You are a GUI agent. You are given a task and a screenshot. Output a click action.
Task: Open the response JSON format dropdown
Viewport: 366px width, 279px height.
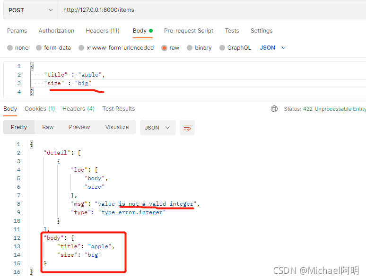(158, 128)
